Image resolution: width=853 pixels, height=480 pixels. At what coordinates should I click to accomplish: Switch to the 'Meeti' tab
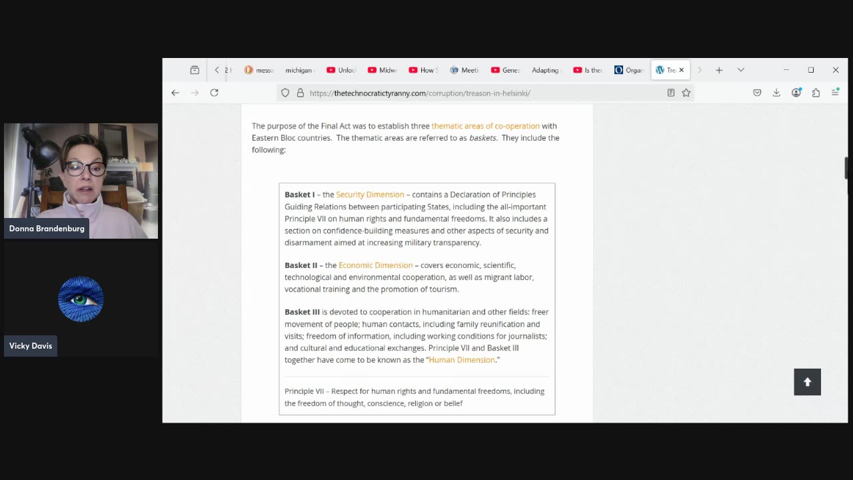[x=464, y=70]
